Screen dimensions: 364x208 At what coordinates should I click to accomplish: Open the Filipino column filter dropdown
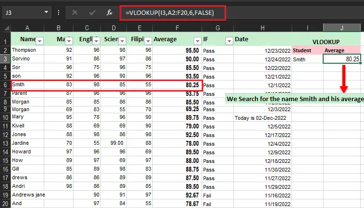pos(148,41)
